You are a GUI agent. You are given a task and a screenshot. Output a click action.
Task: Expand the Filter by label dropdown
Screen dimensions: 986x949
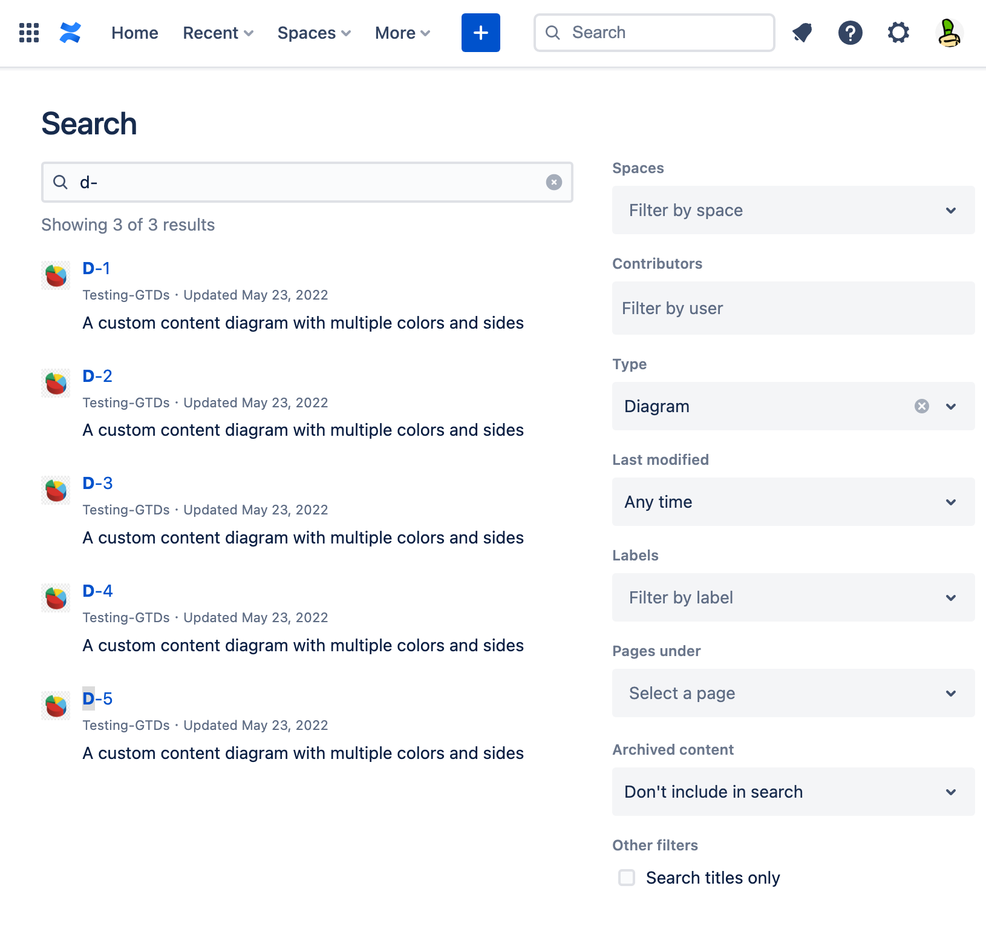[x=792, y=597]
